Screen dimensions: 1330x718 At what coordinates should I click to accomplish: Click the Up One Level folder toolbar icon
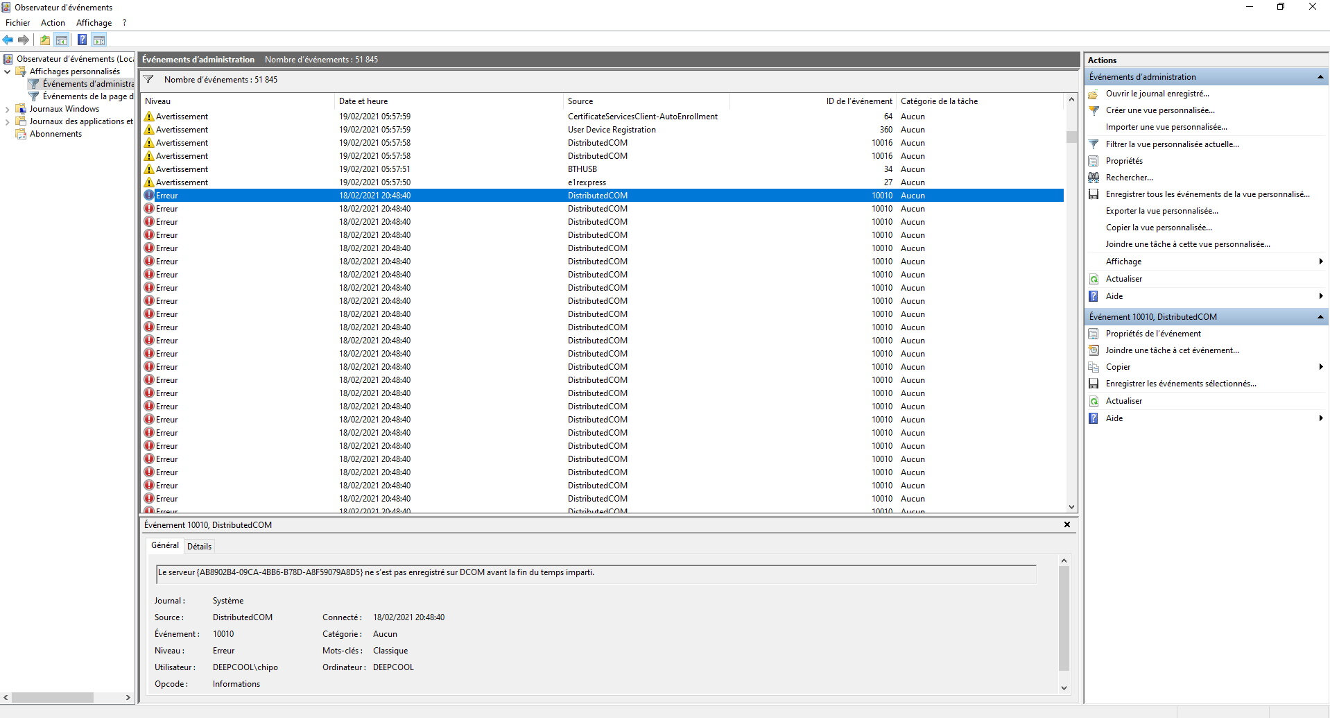tap(45, 40)
